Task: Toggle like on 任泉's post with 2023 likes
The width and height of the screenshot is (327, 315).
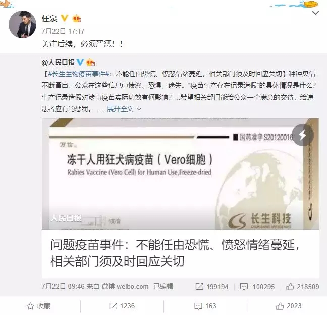Action: point(289,306)
